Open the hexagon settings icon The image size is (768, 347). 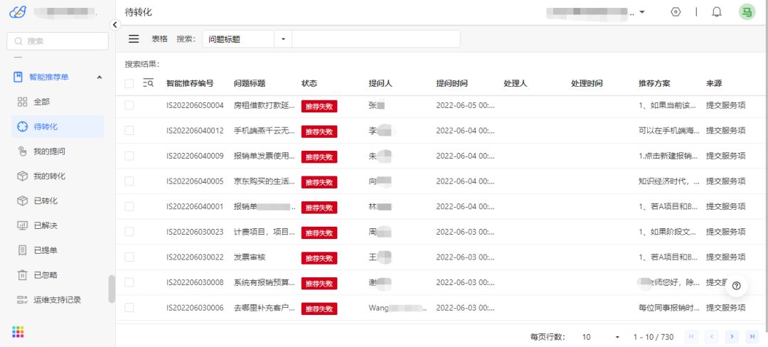click(x=676, y=12)
